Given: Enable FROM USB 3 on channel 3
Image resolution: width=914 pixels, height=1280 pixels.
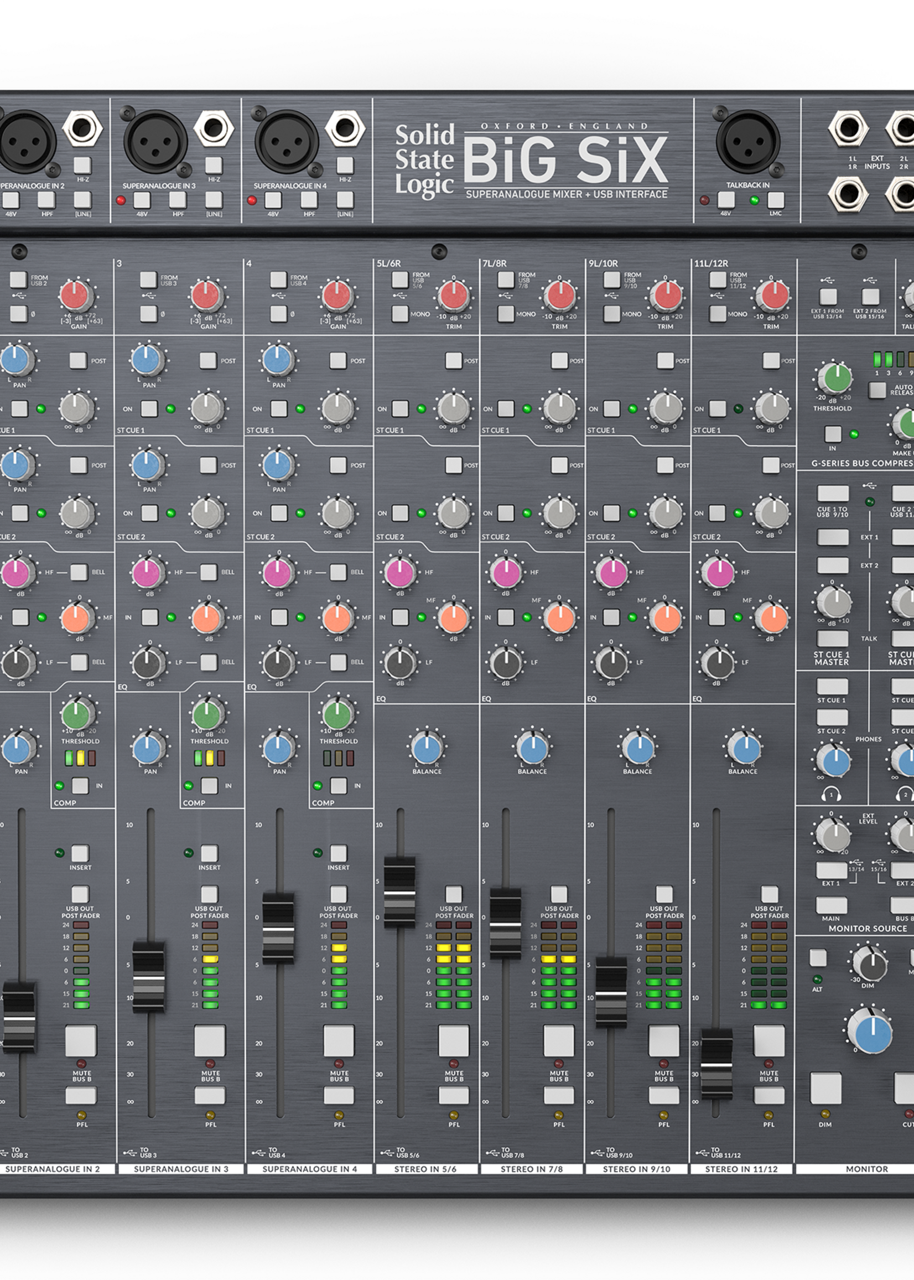Looking at the screenshot, I should click(149, 280).
